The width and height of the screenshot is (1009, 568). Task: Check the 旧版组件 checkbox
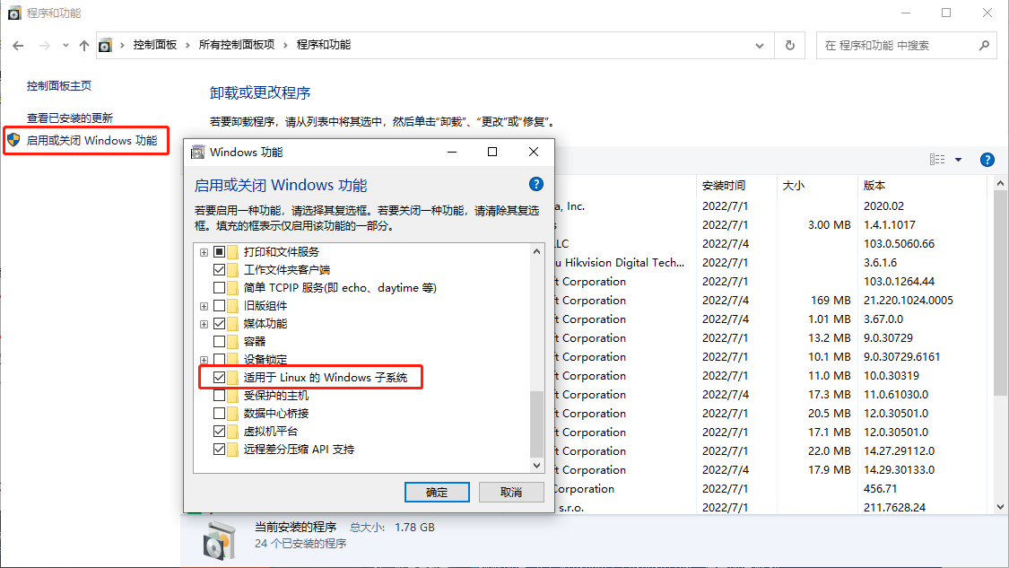pos(220,306)
